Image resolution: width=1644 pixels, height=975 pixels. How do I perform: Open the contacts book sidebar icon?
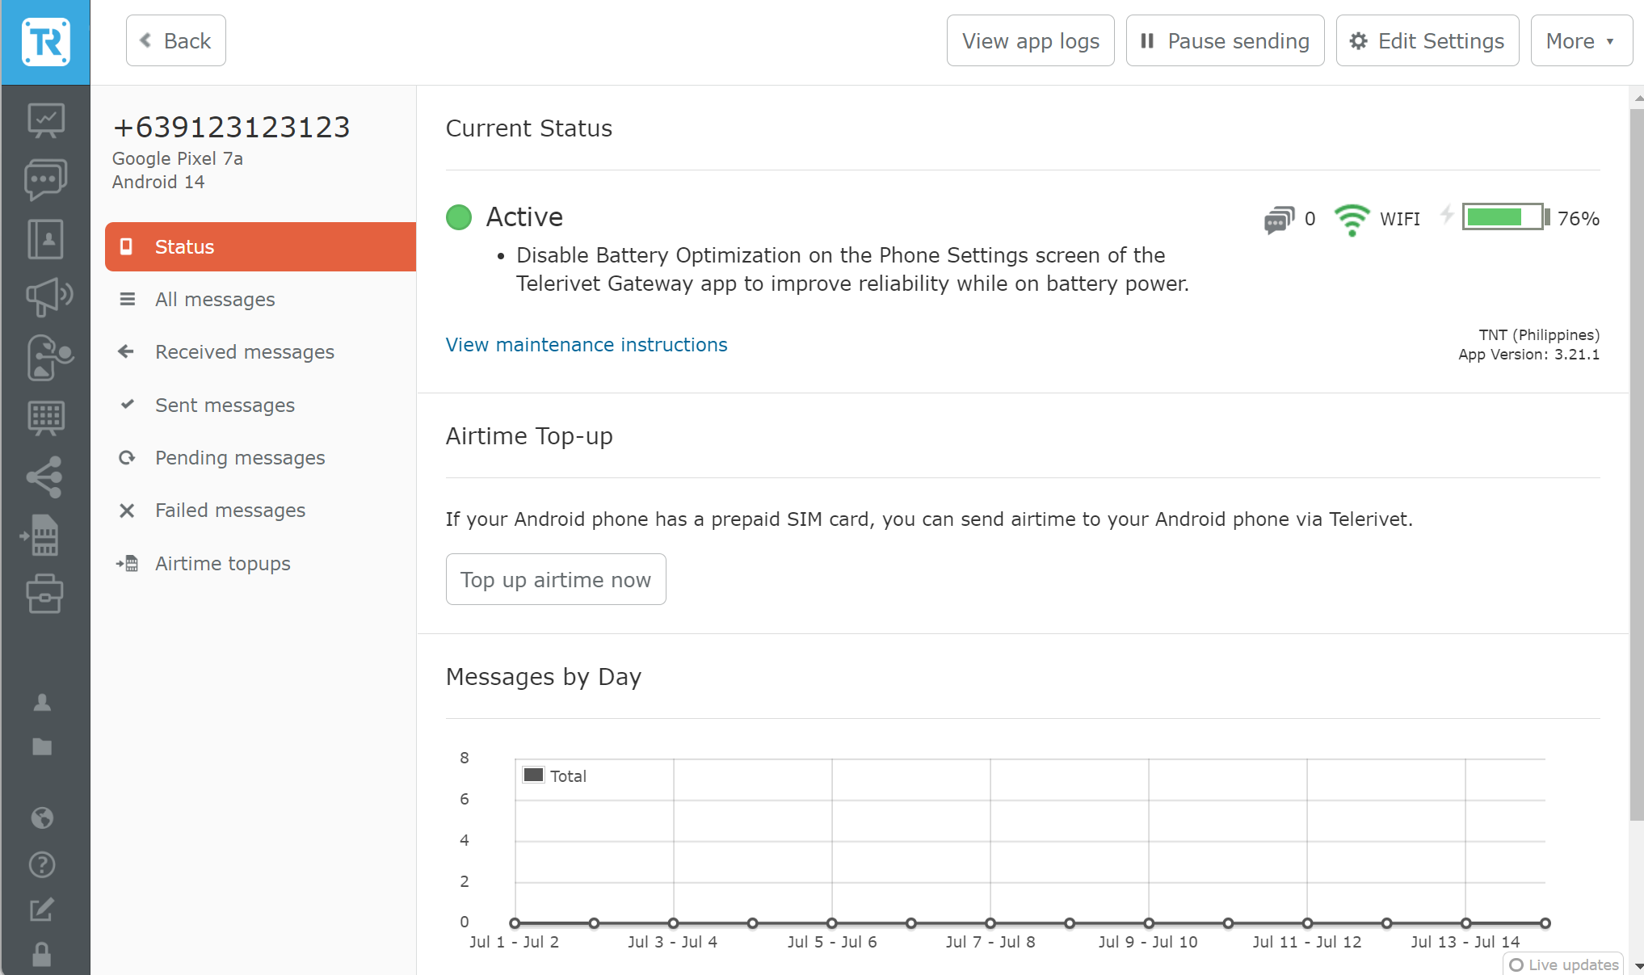coord(45,239)
